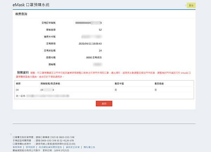The image size is (211, 152).
Task: Click the 預購資料 section heading
Action: pos(23,72)
